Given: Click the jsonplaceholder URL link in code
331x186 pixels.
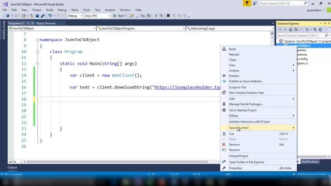Looking at the screenshot, I should [187, 87].
